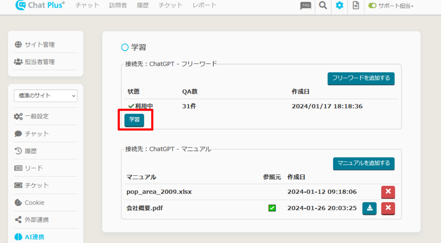Toggle the 参照元 checkbox for 会社概要.pdf
443x243 pixels.
coord(272,208)
